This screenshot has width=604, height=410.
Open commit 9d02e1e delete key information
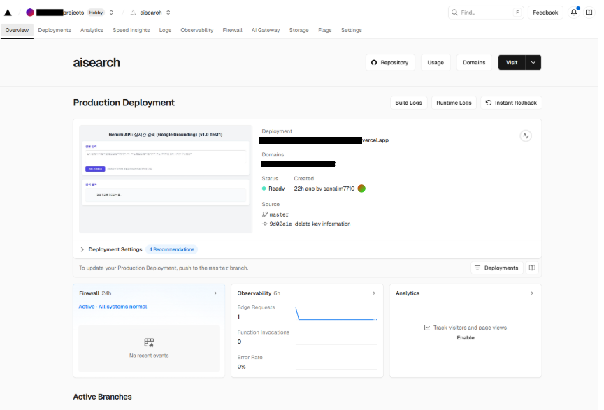pos(306,224)
